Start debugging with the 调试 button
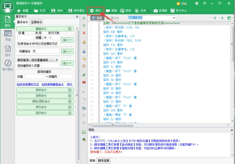This screenshot has width=235, height=164. click(95, 11)
